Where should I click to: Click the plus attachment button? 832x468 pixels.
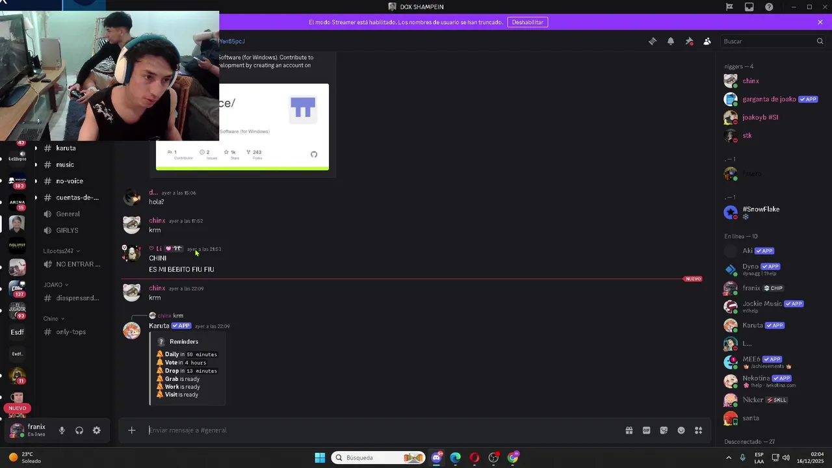click(131, 430)
